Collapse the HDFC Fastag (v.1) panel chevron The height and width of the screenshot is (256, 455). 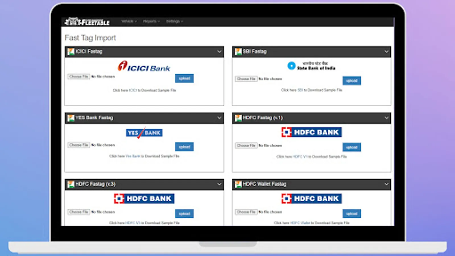coord(386,118)
